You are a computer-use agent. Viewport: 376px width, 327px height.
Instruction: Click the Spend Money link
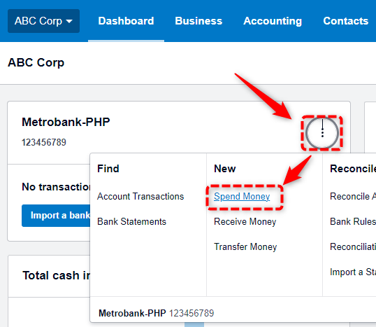tap(242, 197)
